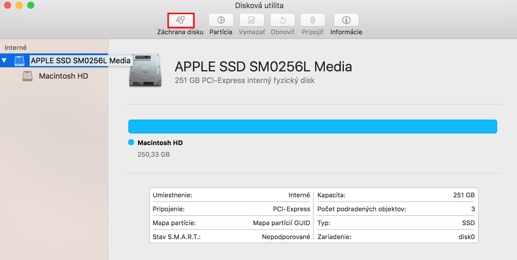Click the Disková utilita window title
This screenshot has height=260, width=517.
(x=259, y=6)
